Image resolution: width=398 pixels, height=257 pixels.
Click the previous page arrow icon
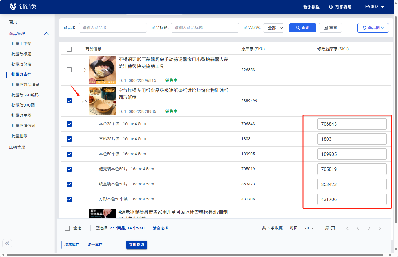point(358,228)
